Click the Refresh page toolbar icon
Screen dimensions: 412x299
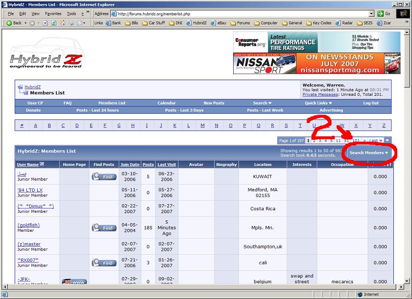(x=54, y=23)
